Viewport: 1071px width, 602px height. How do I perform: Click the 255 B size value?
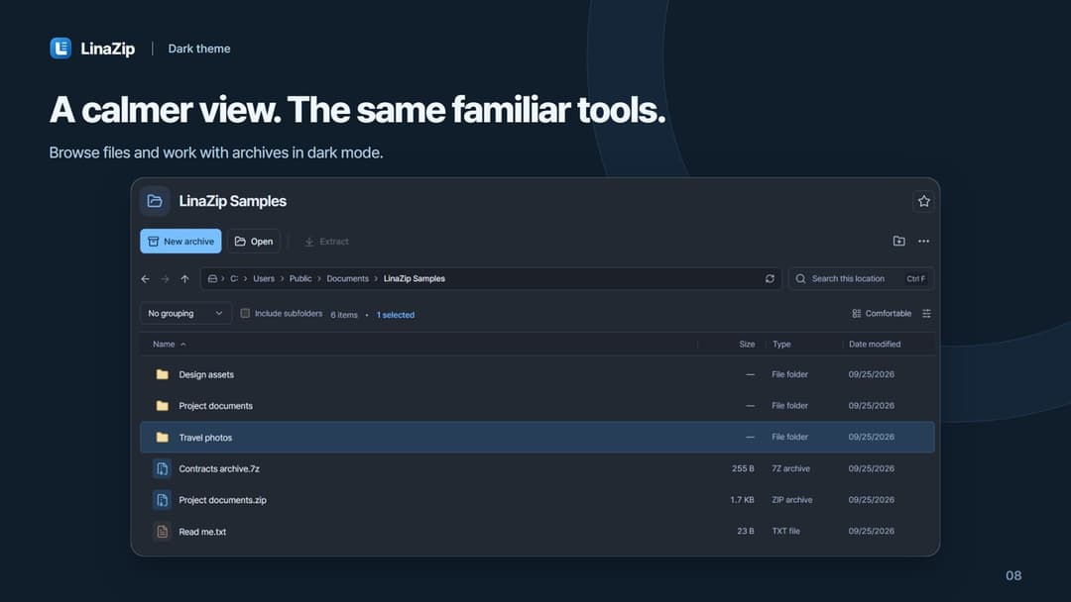point(743,468)
